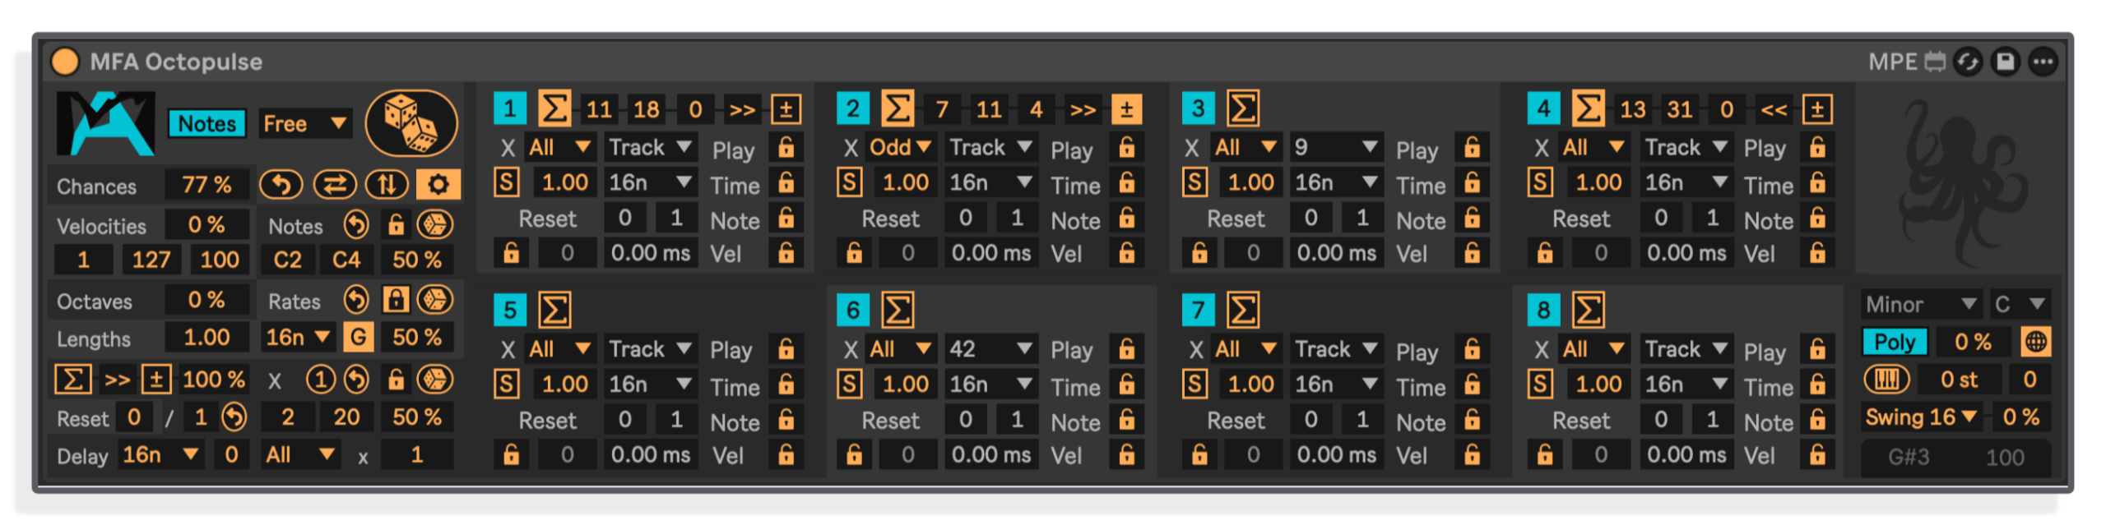Click the dice icon in the Notes row
The width and height of the screenshot is (2106, 525).
pyautogui.click(x=434, y=224)
